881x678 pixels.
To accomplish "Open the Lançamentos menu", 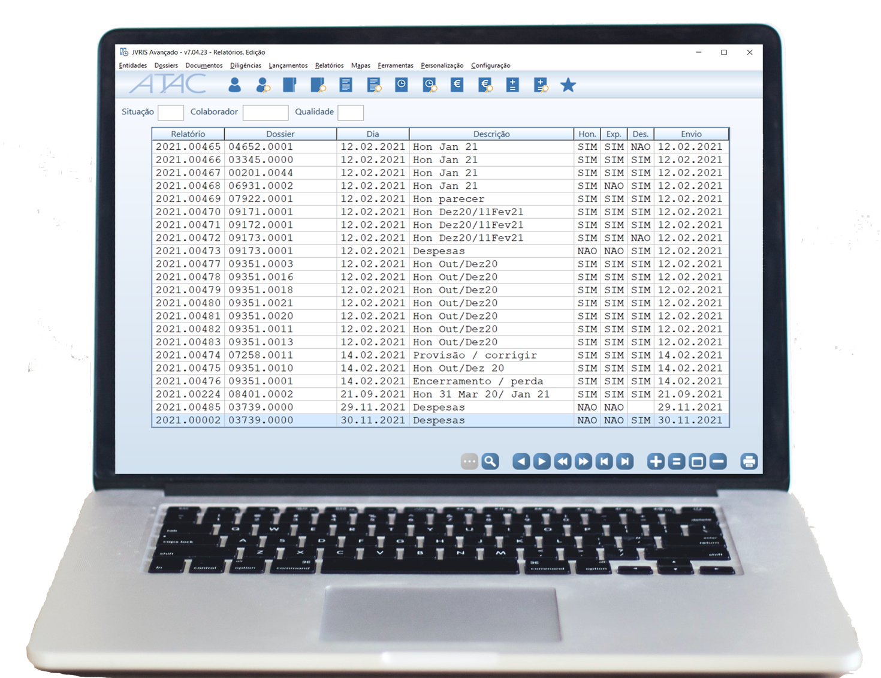I will [x=288, y=65].
